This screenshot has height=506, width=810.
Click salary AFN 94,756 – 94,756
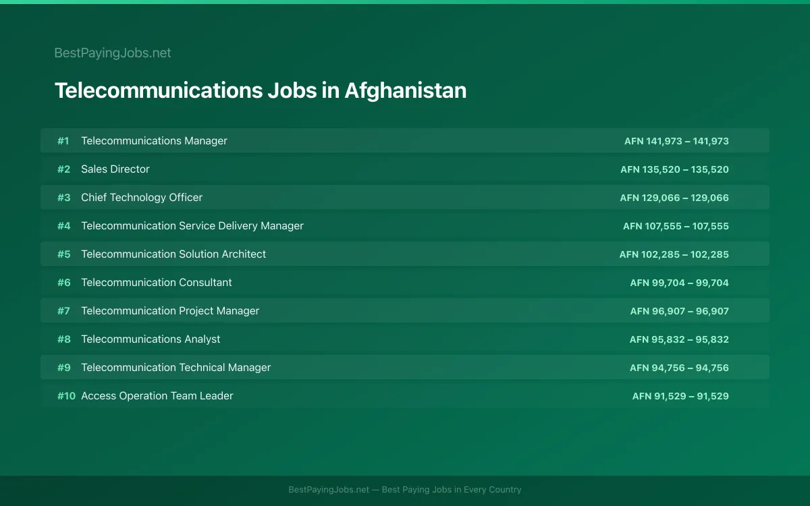click(x=679, y=368)
